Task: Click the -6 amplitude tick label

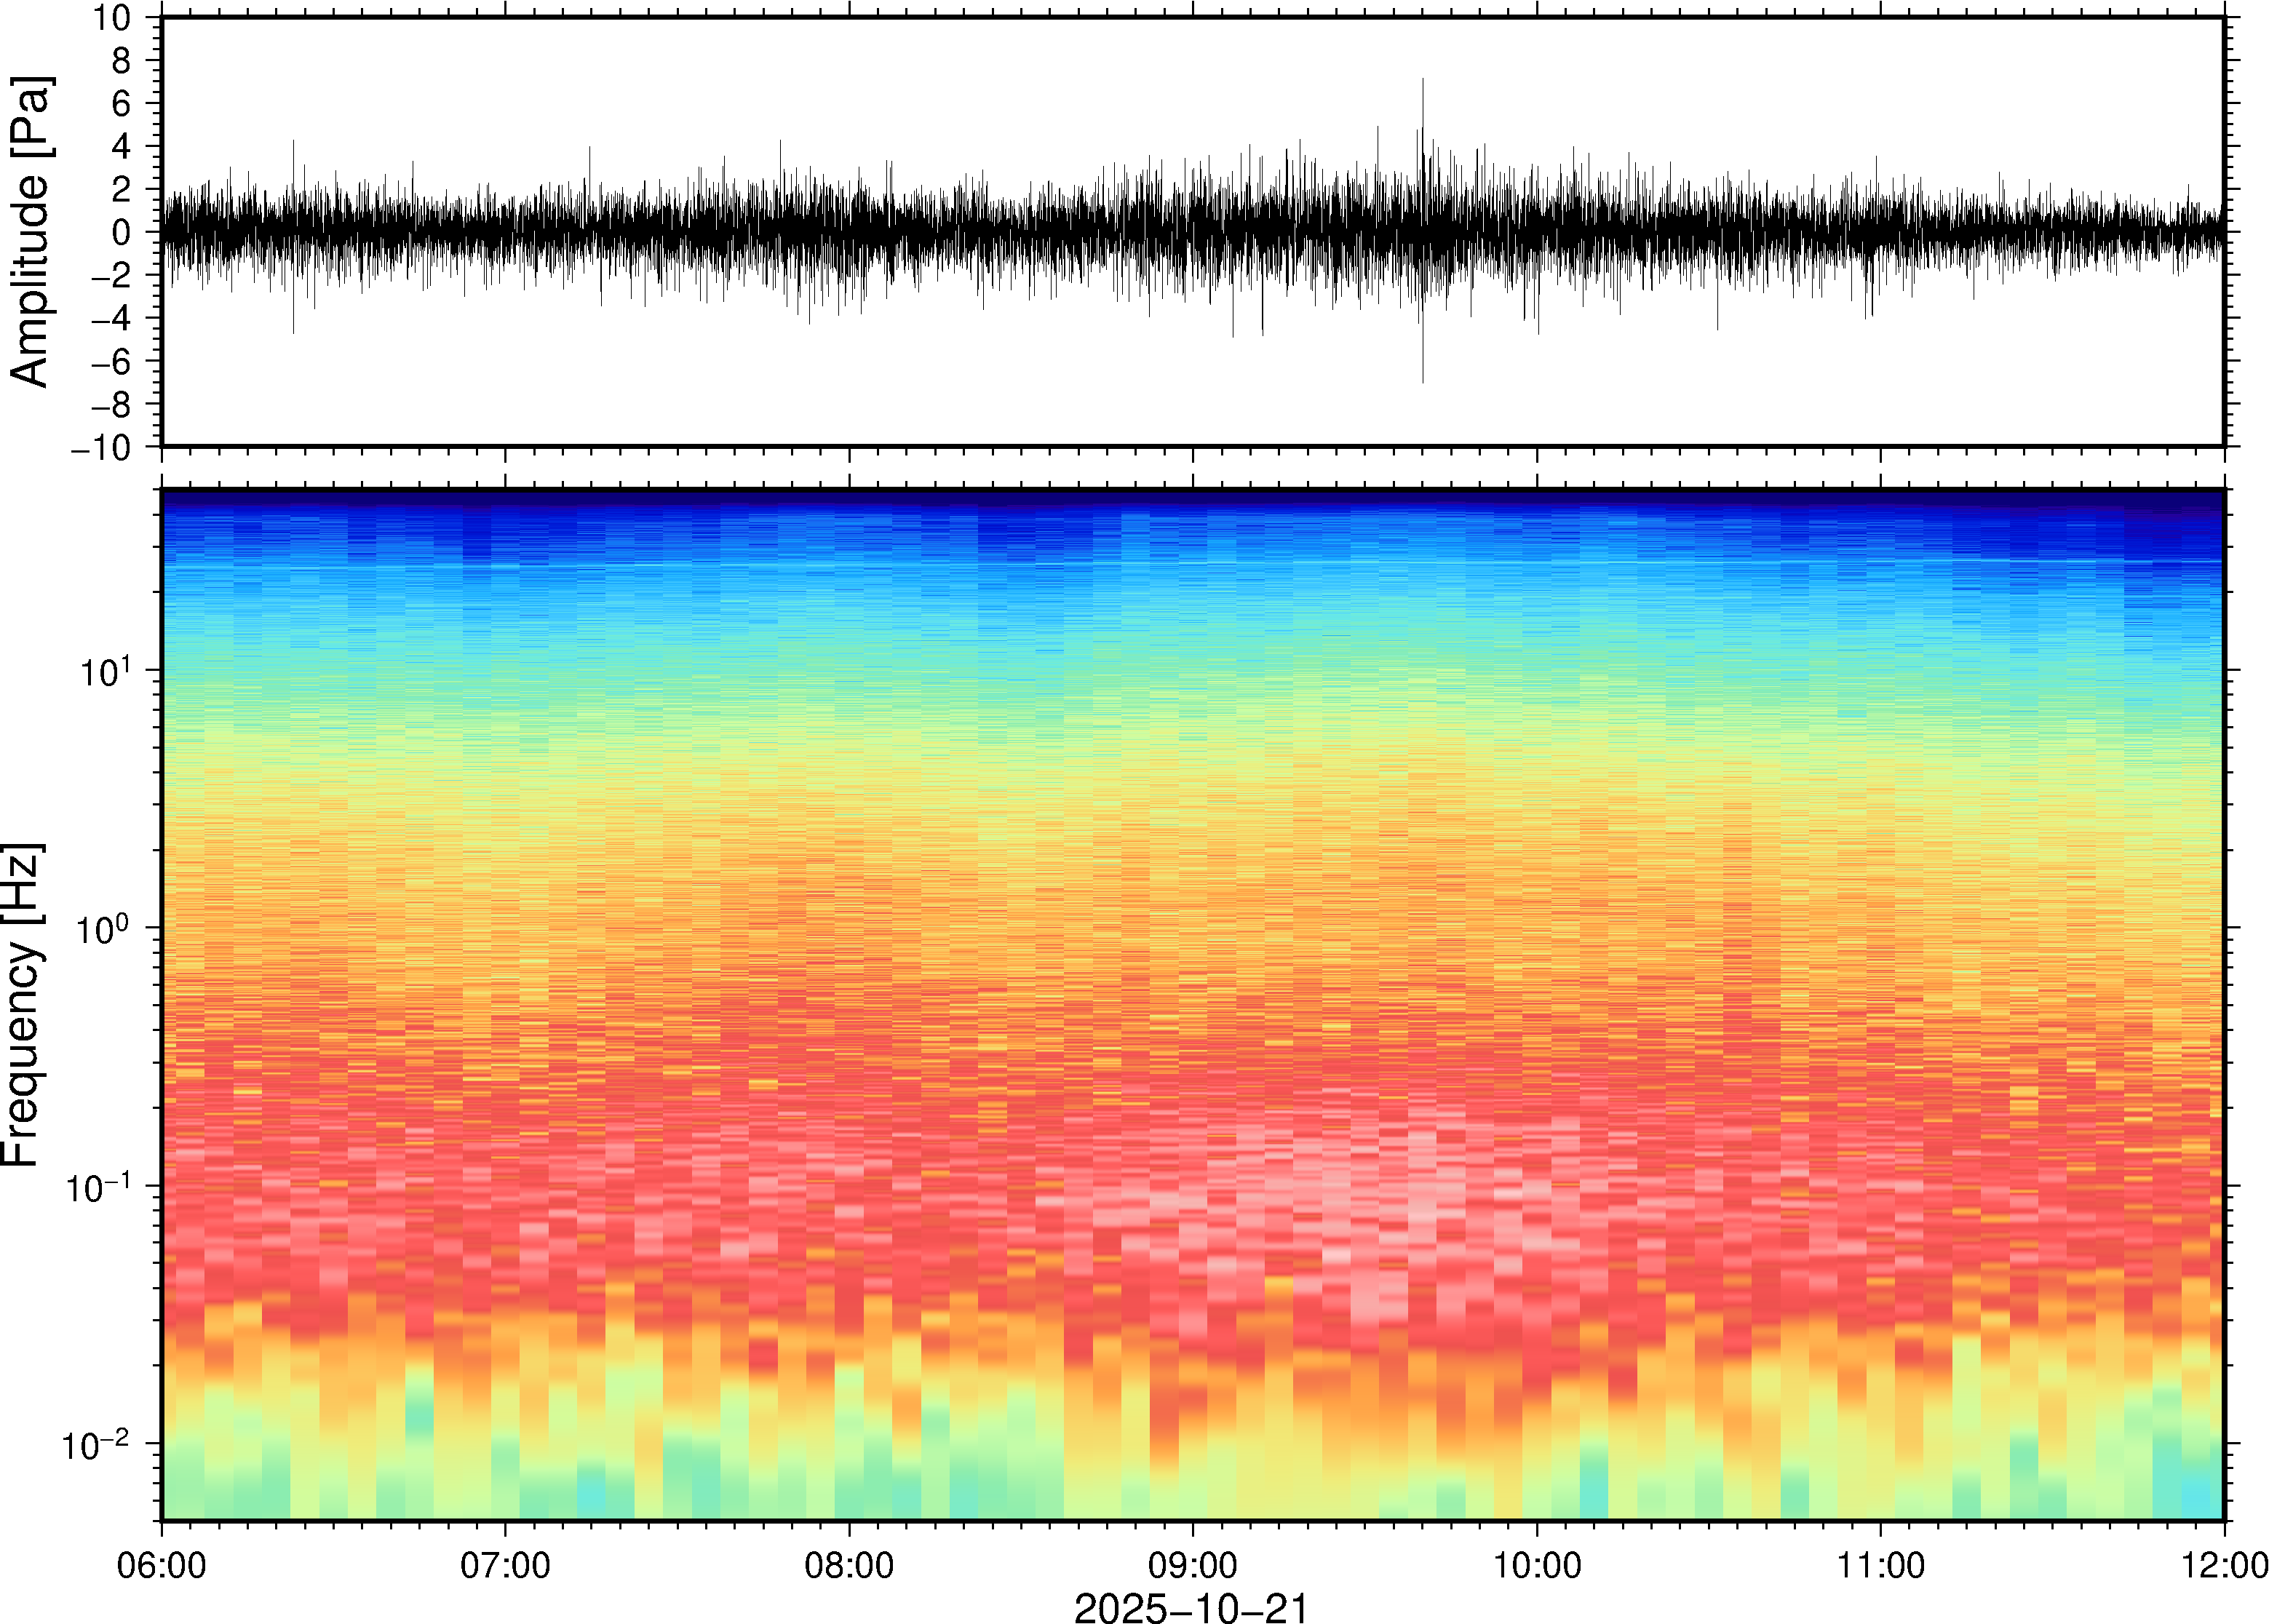Action: (x=111, y=361)
